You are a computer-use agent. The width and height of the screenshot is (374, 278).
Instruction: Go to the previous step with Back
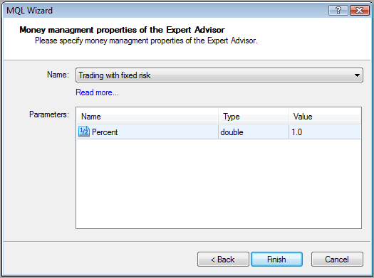pyautogui.click(x=223, y=260)
